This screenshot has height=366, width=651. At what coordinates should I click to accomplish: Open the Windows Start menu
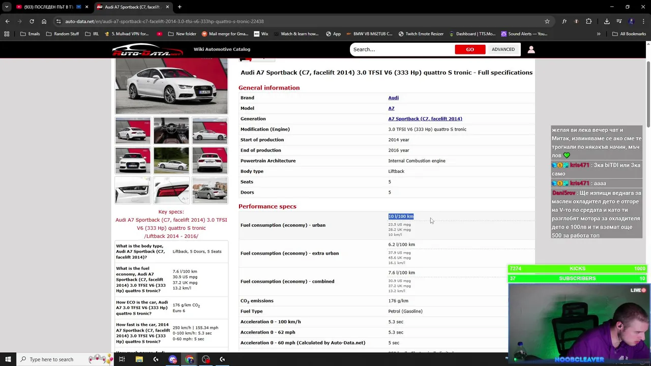coord(8,359)
